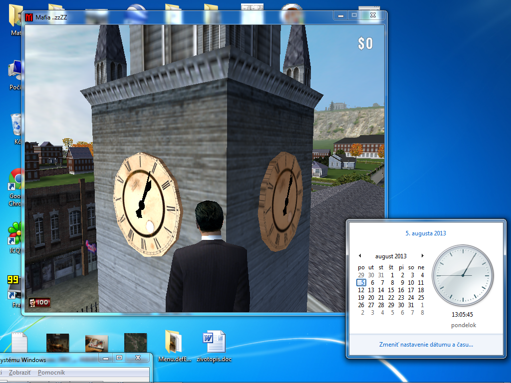Image resolution: width=511 pixels, height=383 pixels.
Task: Select day 27 in the calendar
Action: coord(371,305)
